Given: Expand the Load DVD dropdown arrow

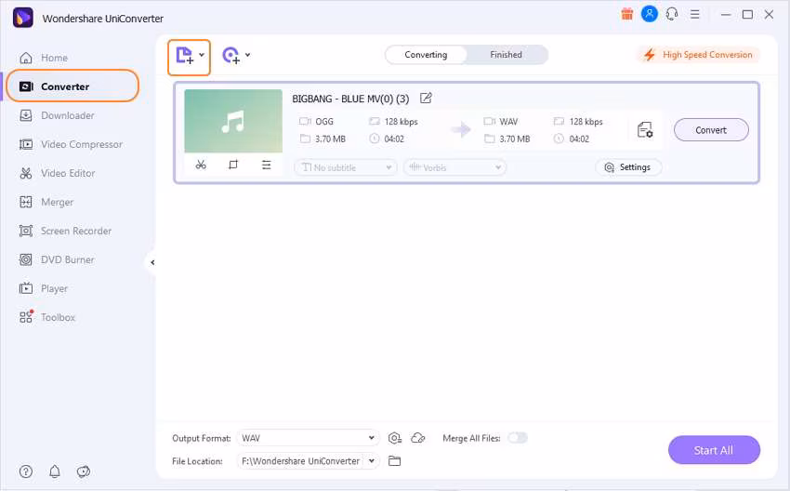Looking at the screenshot, I should (248, 55).
